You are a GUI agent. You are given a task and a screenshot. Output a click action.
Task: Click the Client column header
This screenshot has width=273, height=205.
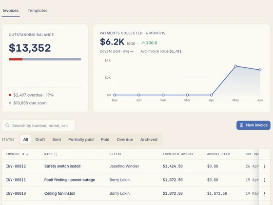coord(116,154)
